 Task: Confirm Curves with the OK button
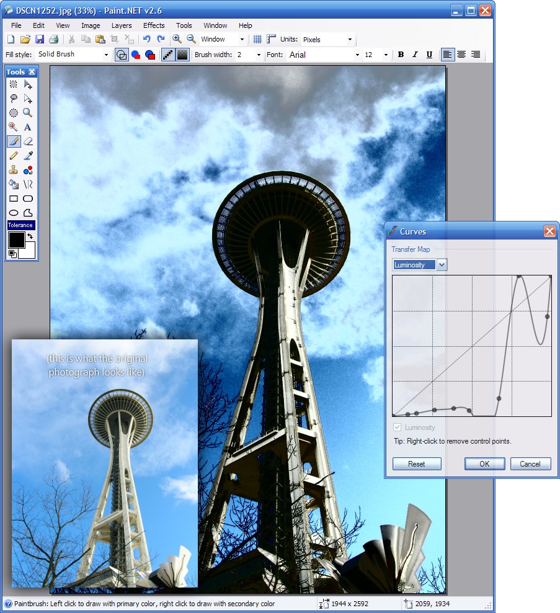[484, 463]
